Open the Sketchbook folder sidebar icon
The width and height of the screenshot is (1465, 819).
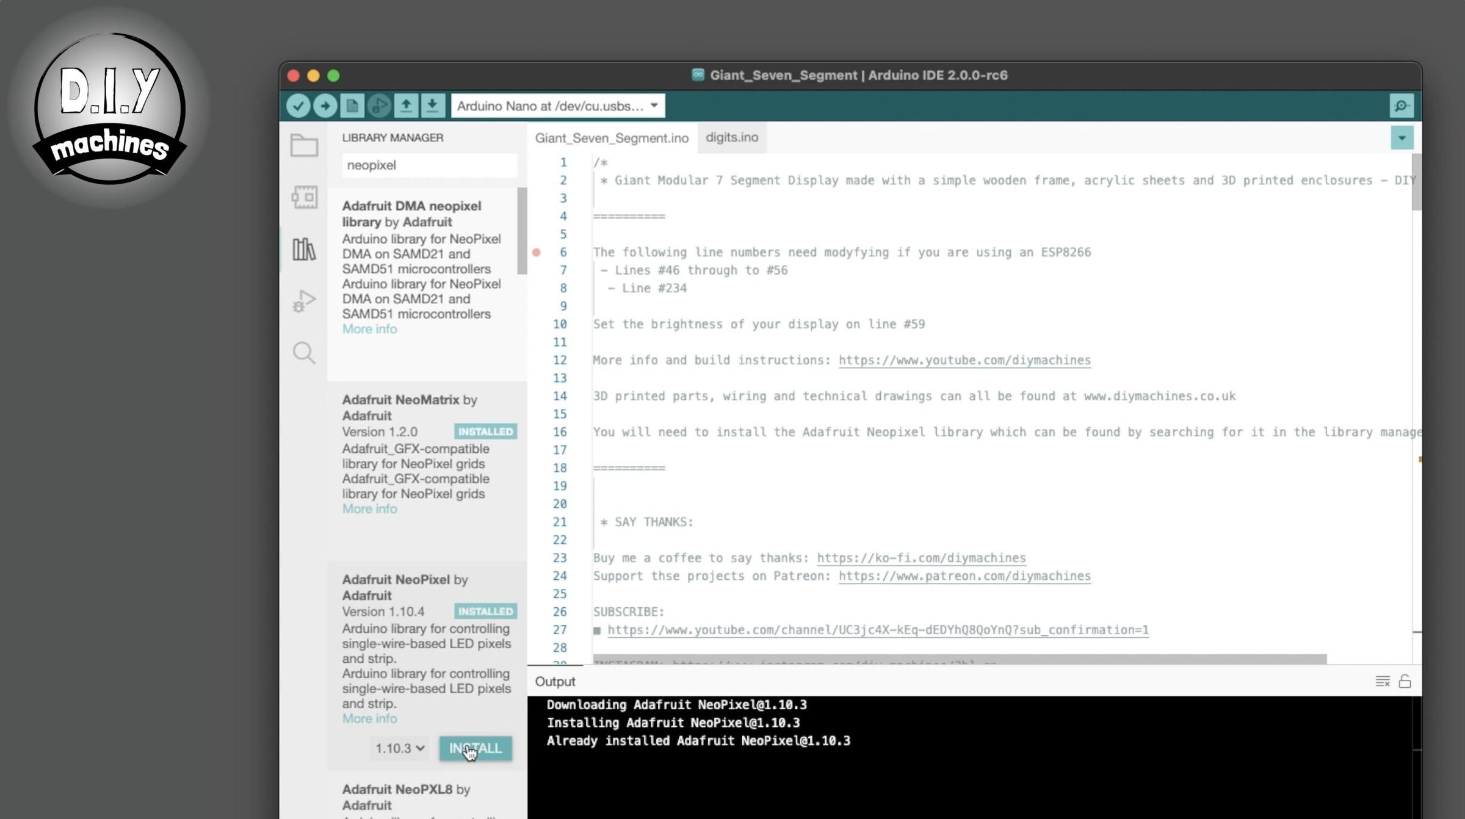coord(304,145)
